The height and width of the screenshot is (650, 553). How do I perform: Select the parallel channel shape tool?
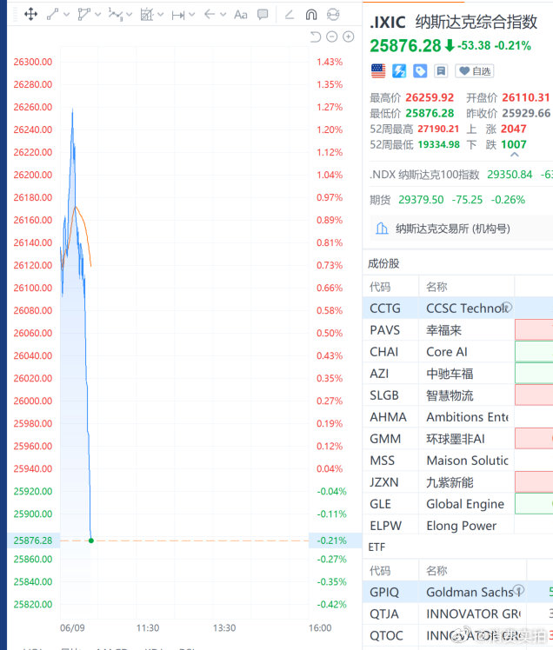pyautogui.click(x=83, y=15)
